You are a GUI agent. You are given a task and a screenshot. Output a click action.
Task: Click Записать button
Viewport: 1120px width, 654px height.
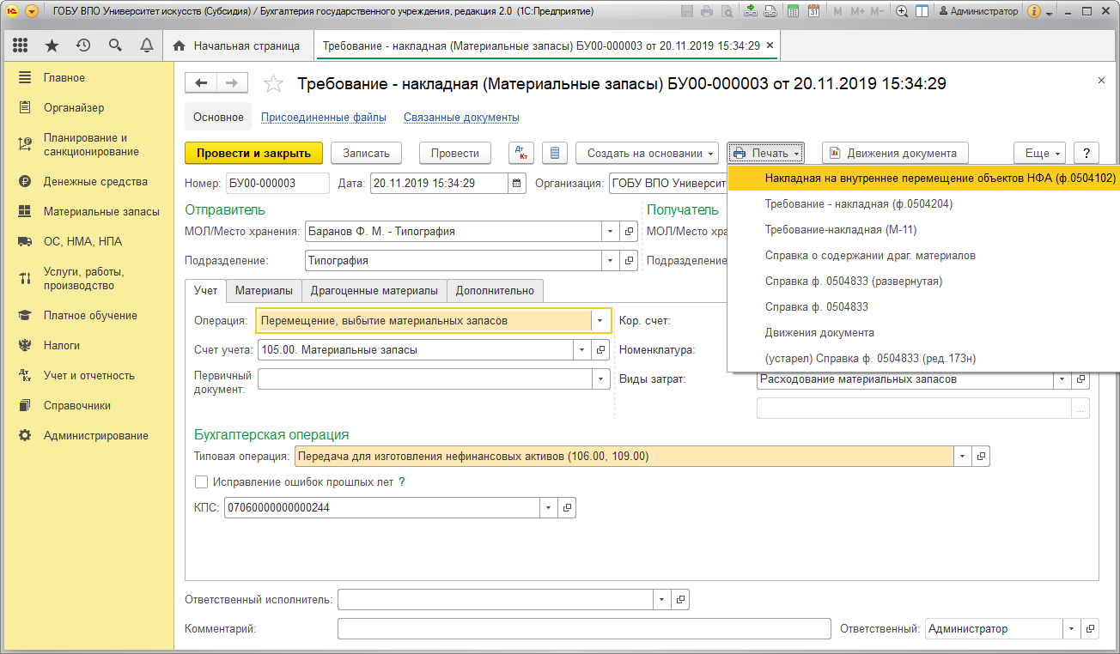coord(366,153)
